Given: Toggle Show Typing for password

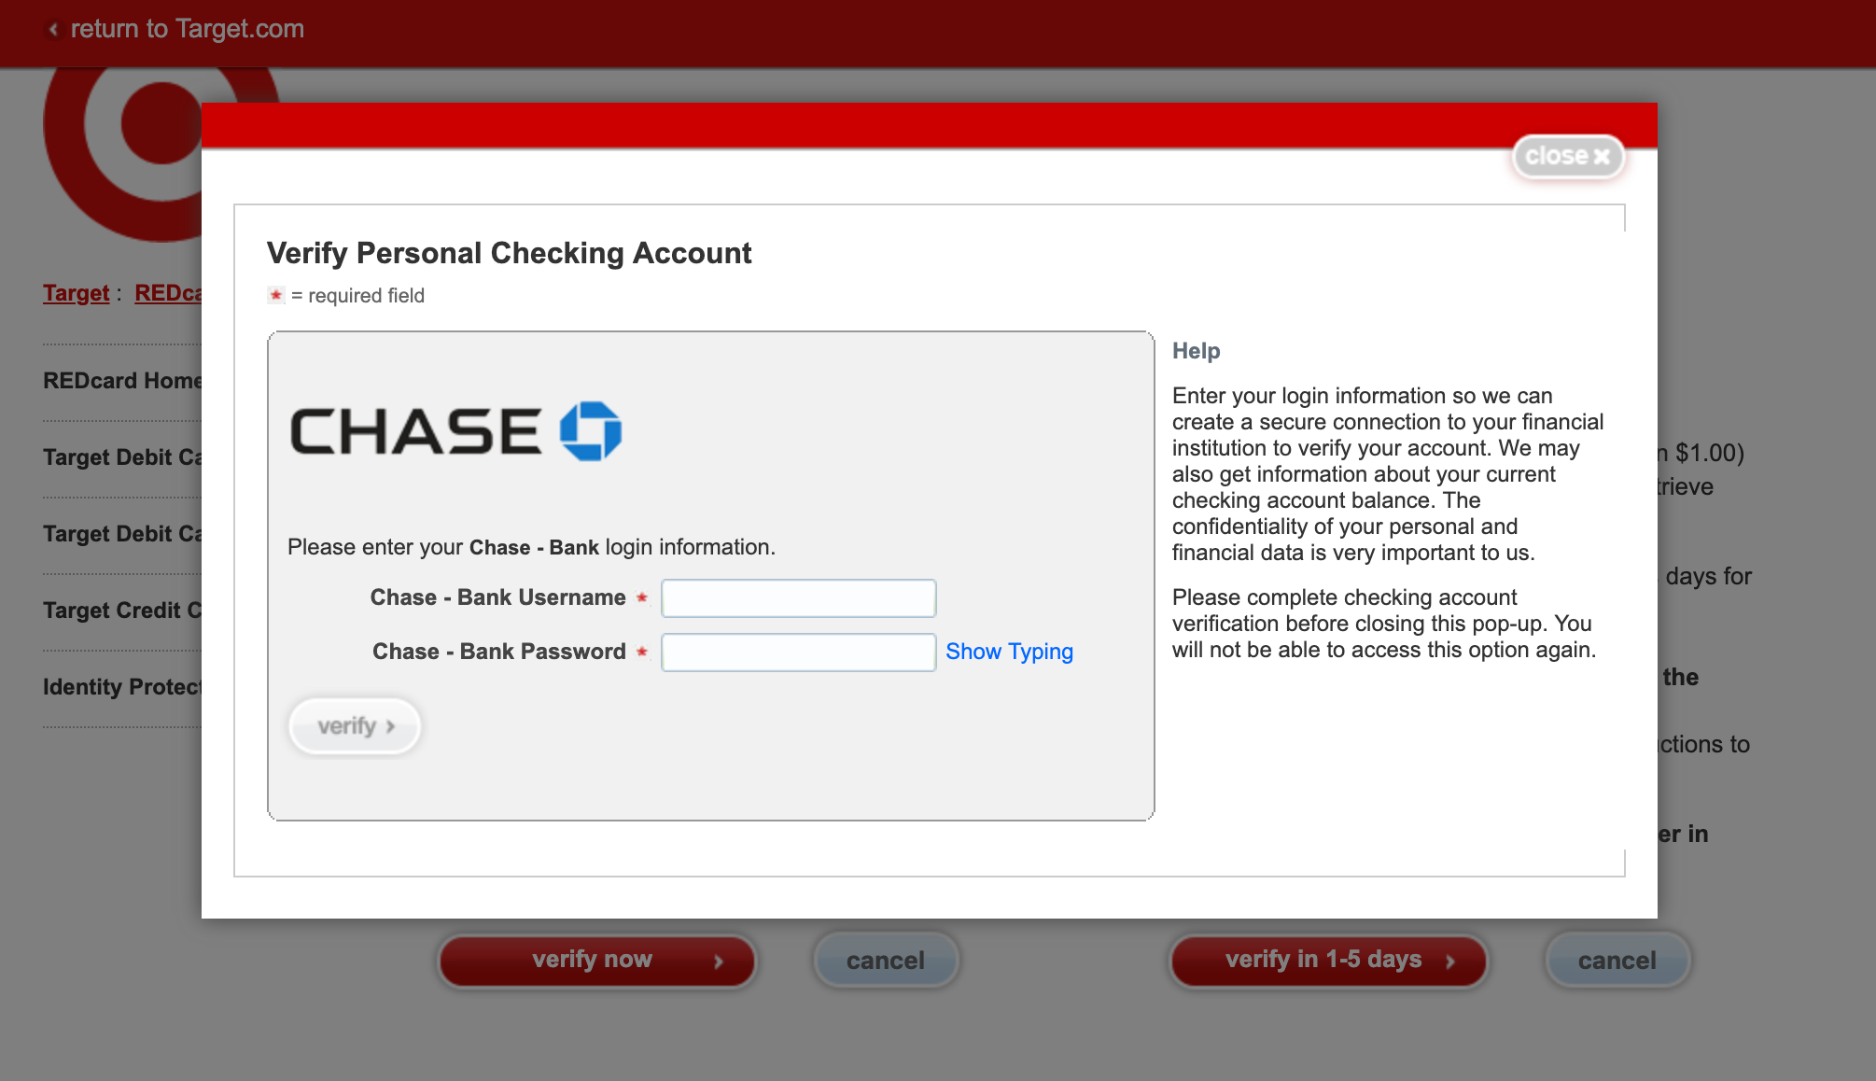Looking at the screenshot, I should 1009,652.
